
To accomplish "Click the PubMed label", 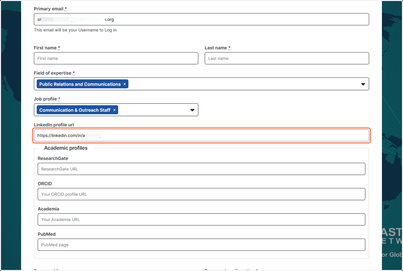I will [47, 234].
